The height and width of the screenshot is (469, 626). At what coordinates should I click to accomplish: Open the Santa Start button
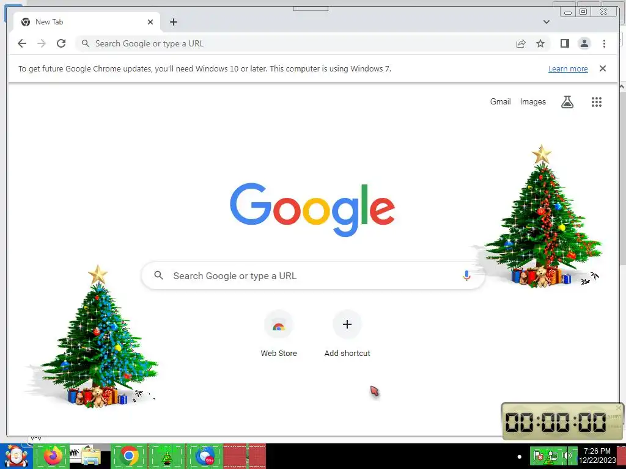(16, 456)
